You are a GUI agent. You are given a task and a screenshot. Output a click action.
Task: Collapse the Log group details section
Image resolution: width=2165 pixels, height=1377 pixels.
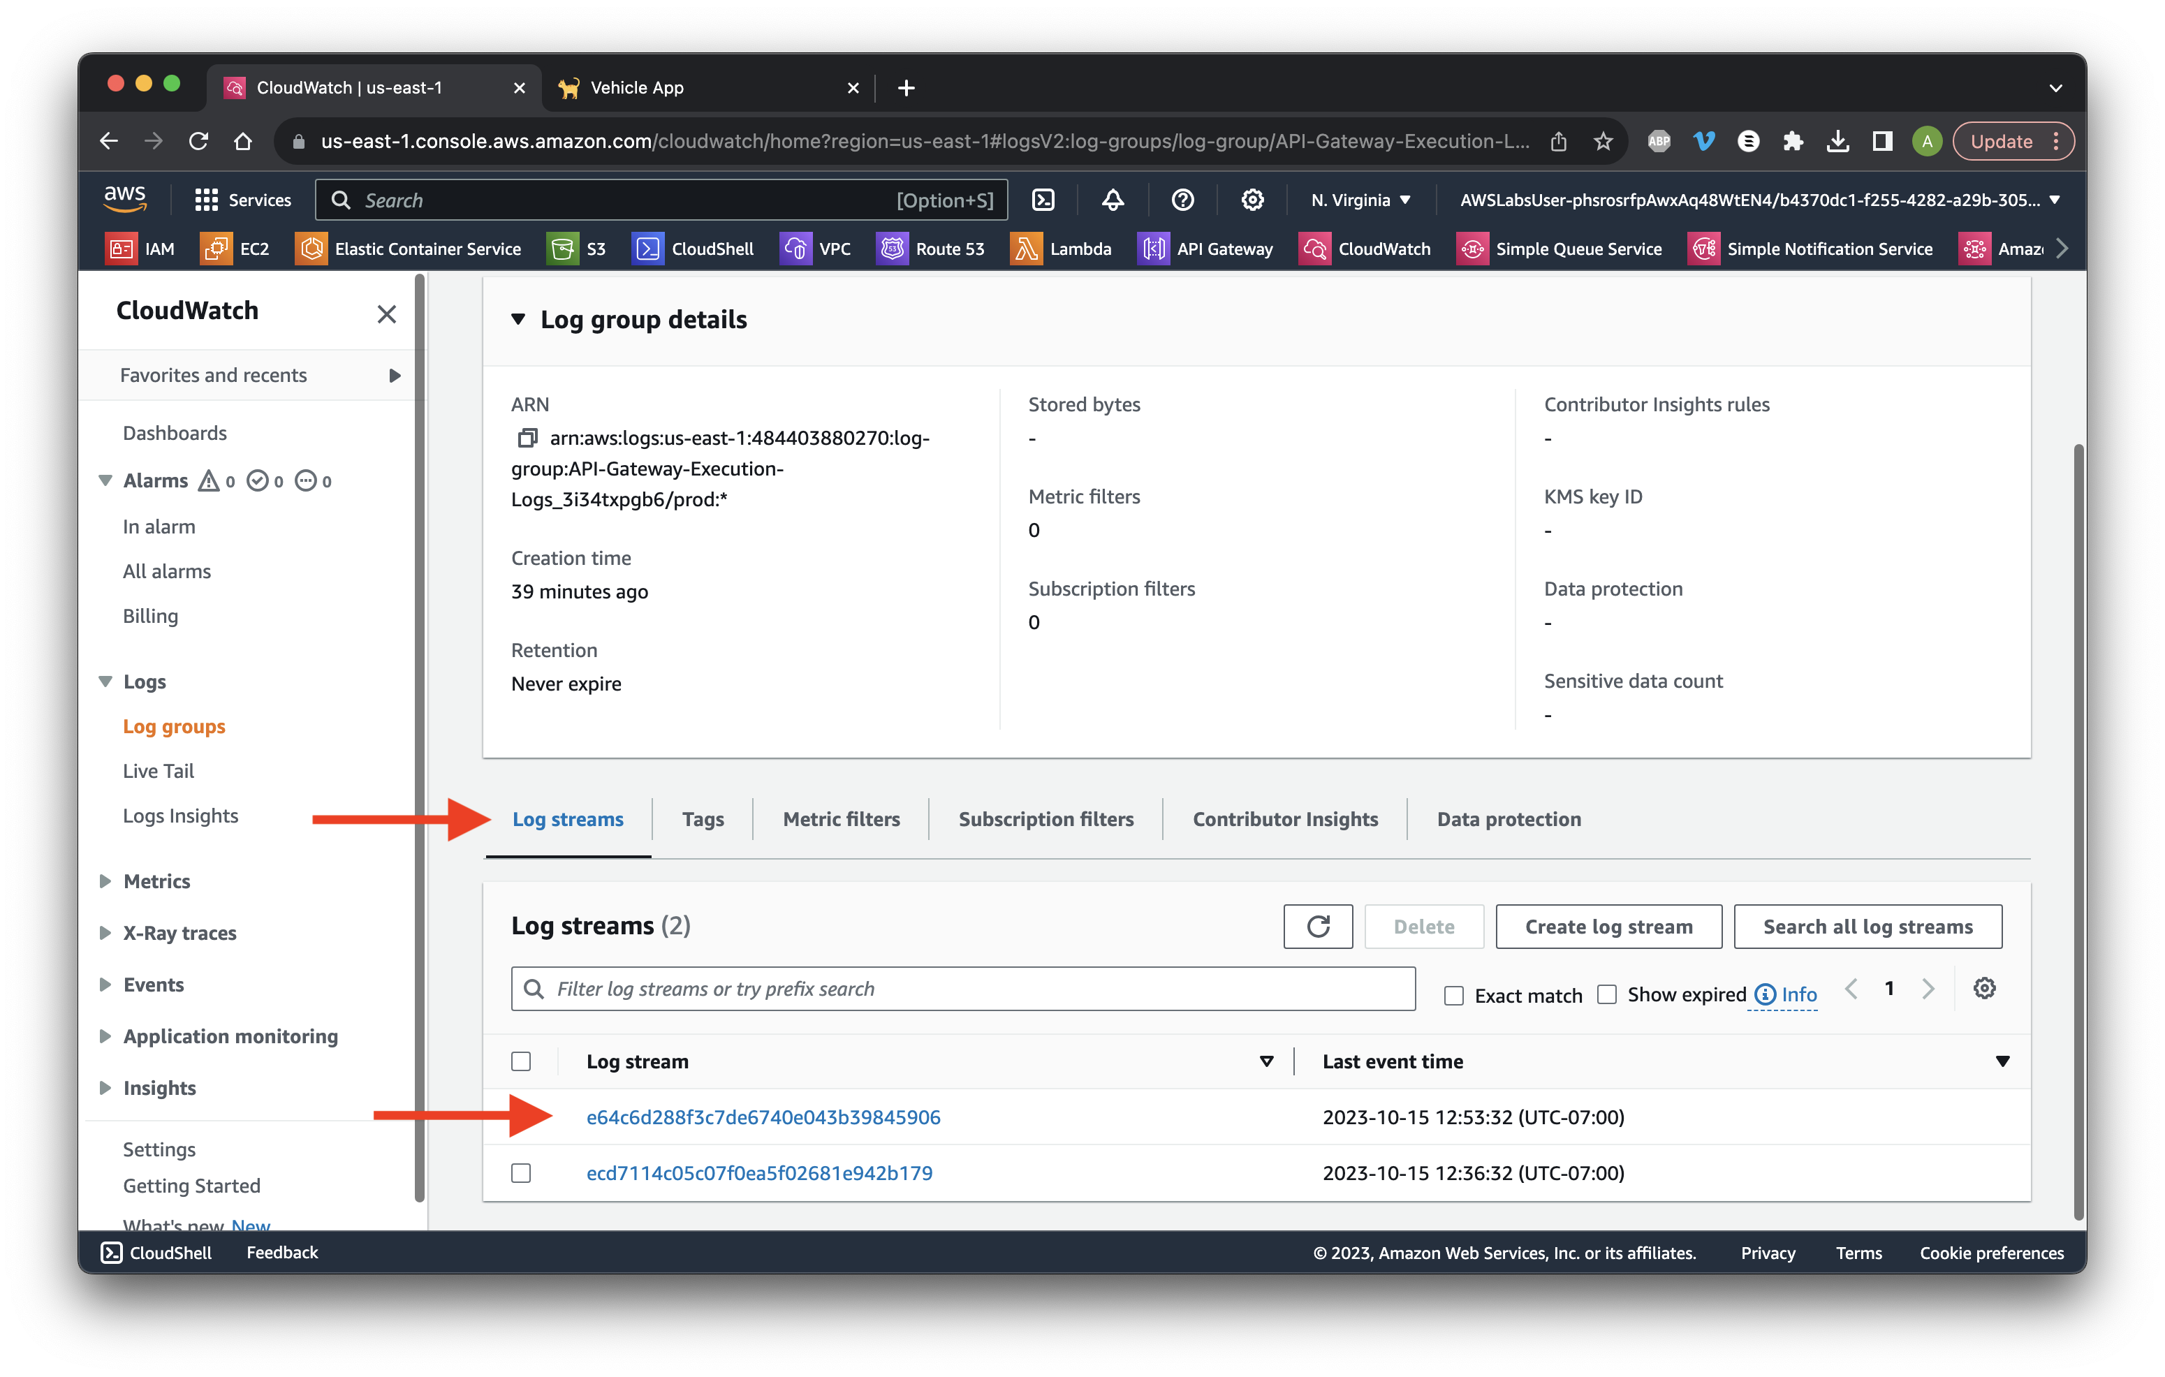pos(518,318)
